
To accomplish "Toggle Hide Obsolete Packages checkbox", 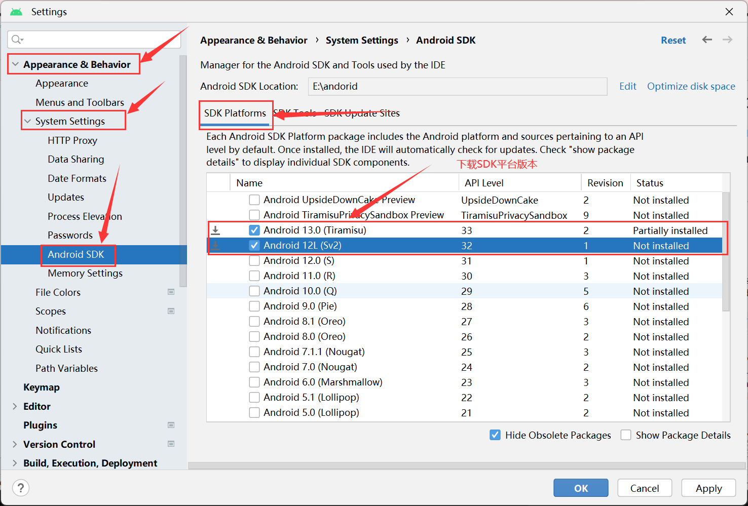I will pos(495,435).
